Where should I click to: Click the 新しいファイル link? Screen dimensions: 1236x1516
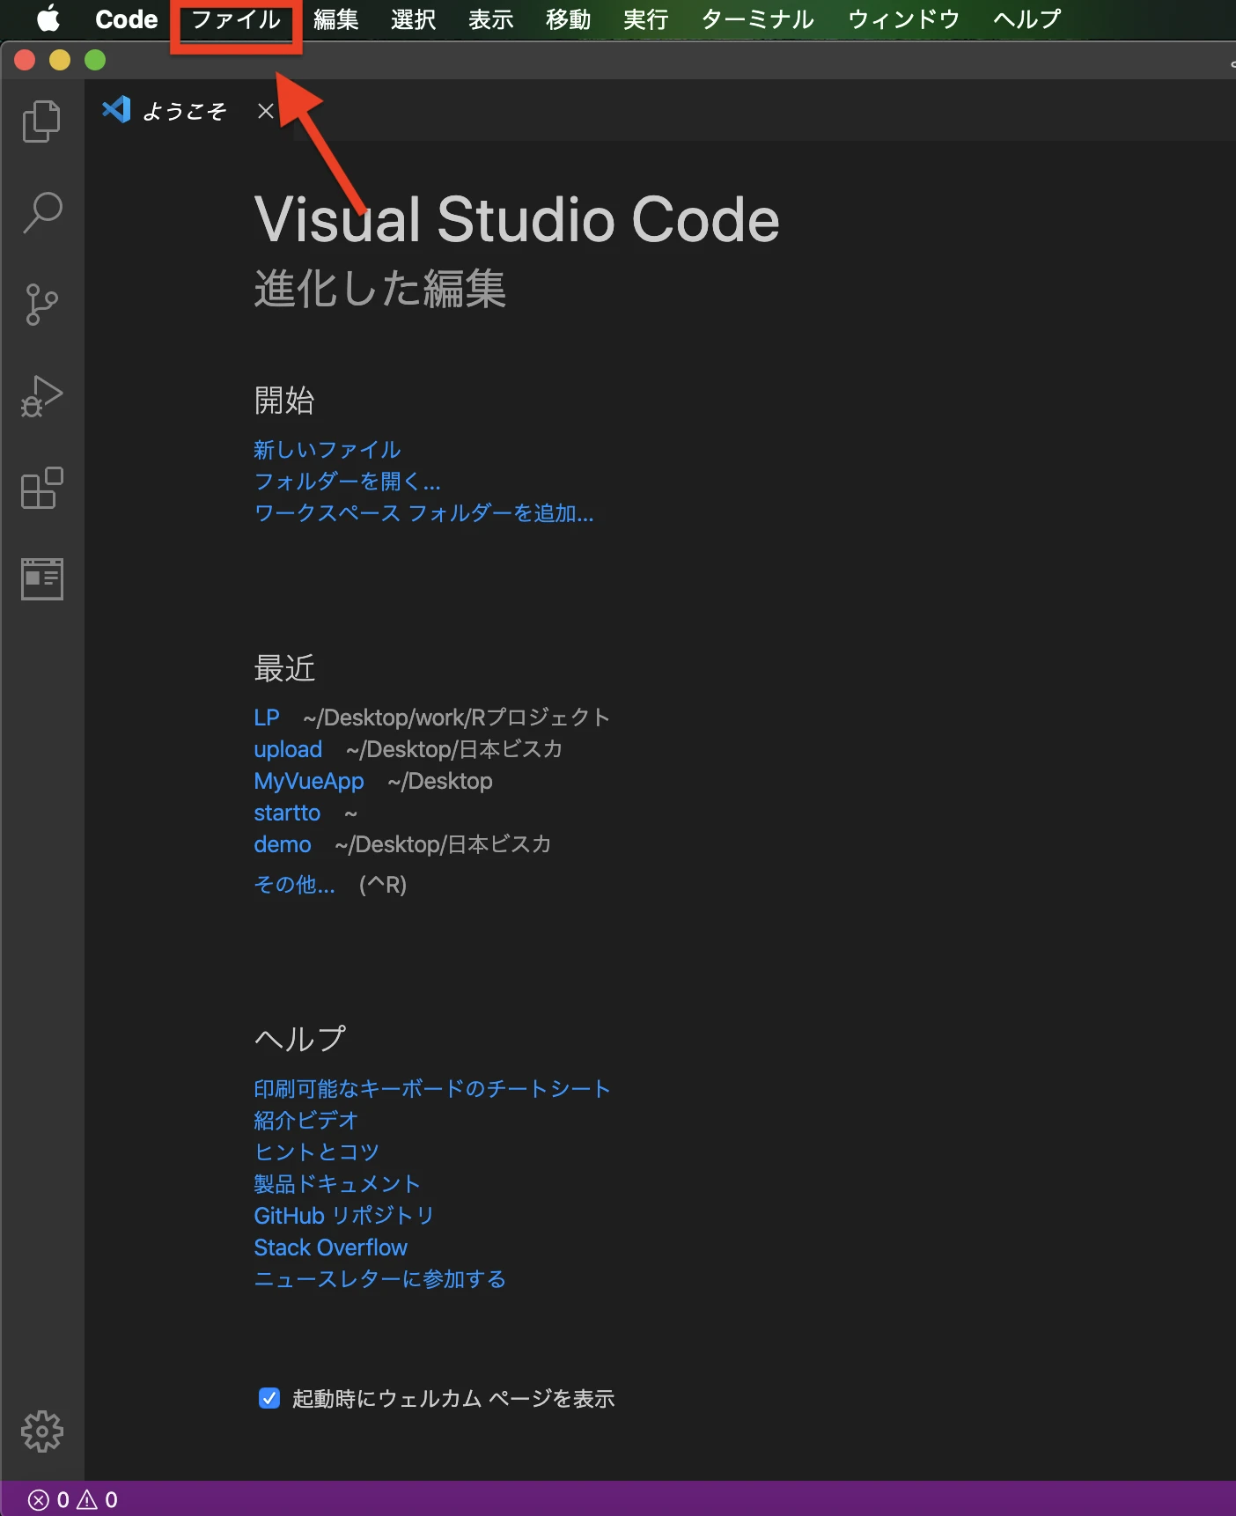[x=327, y=450]
